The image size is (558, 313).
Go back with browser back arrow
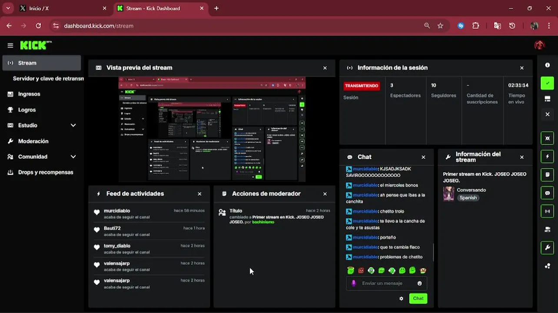[x=9, y=26]
